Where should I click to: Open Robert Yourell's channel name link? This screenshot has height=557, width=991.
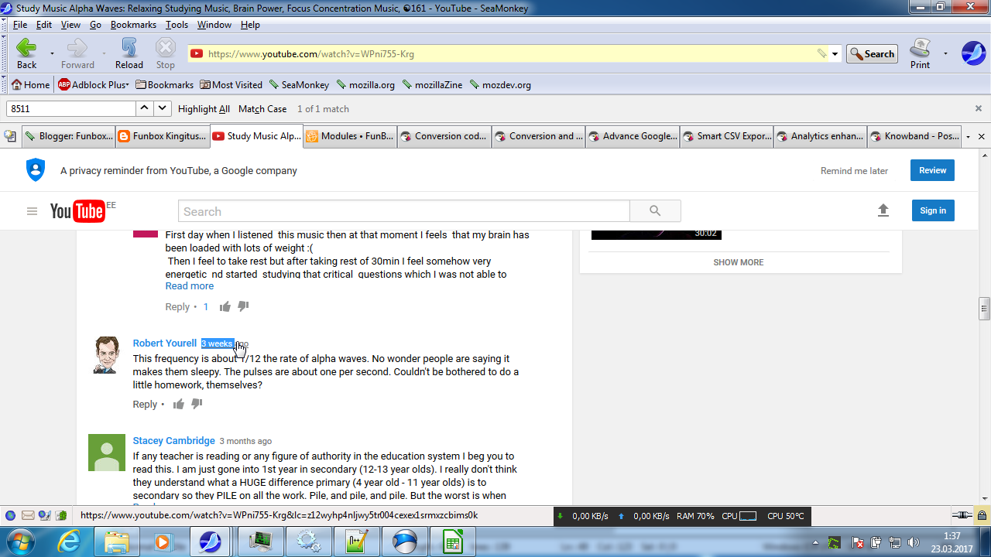(x=165, y=343)
